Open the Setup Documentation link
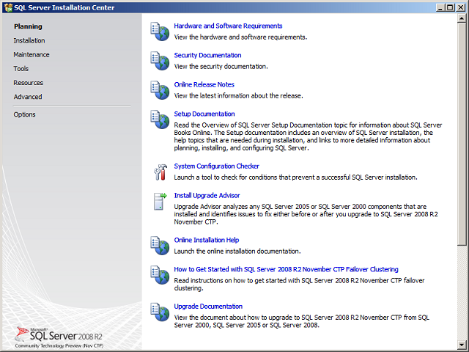The image size is (469, 352). (x=204, y=114)
